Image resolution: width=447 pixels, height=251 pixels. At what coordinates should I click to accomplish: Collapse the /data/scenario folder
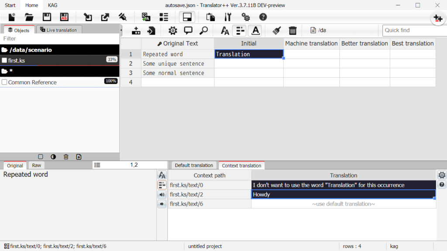[x=4, y=50]
